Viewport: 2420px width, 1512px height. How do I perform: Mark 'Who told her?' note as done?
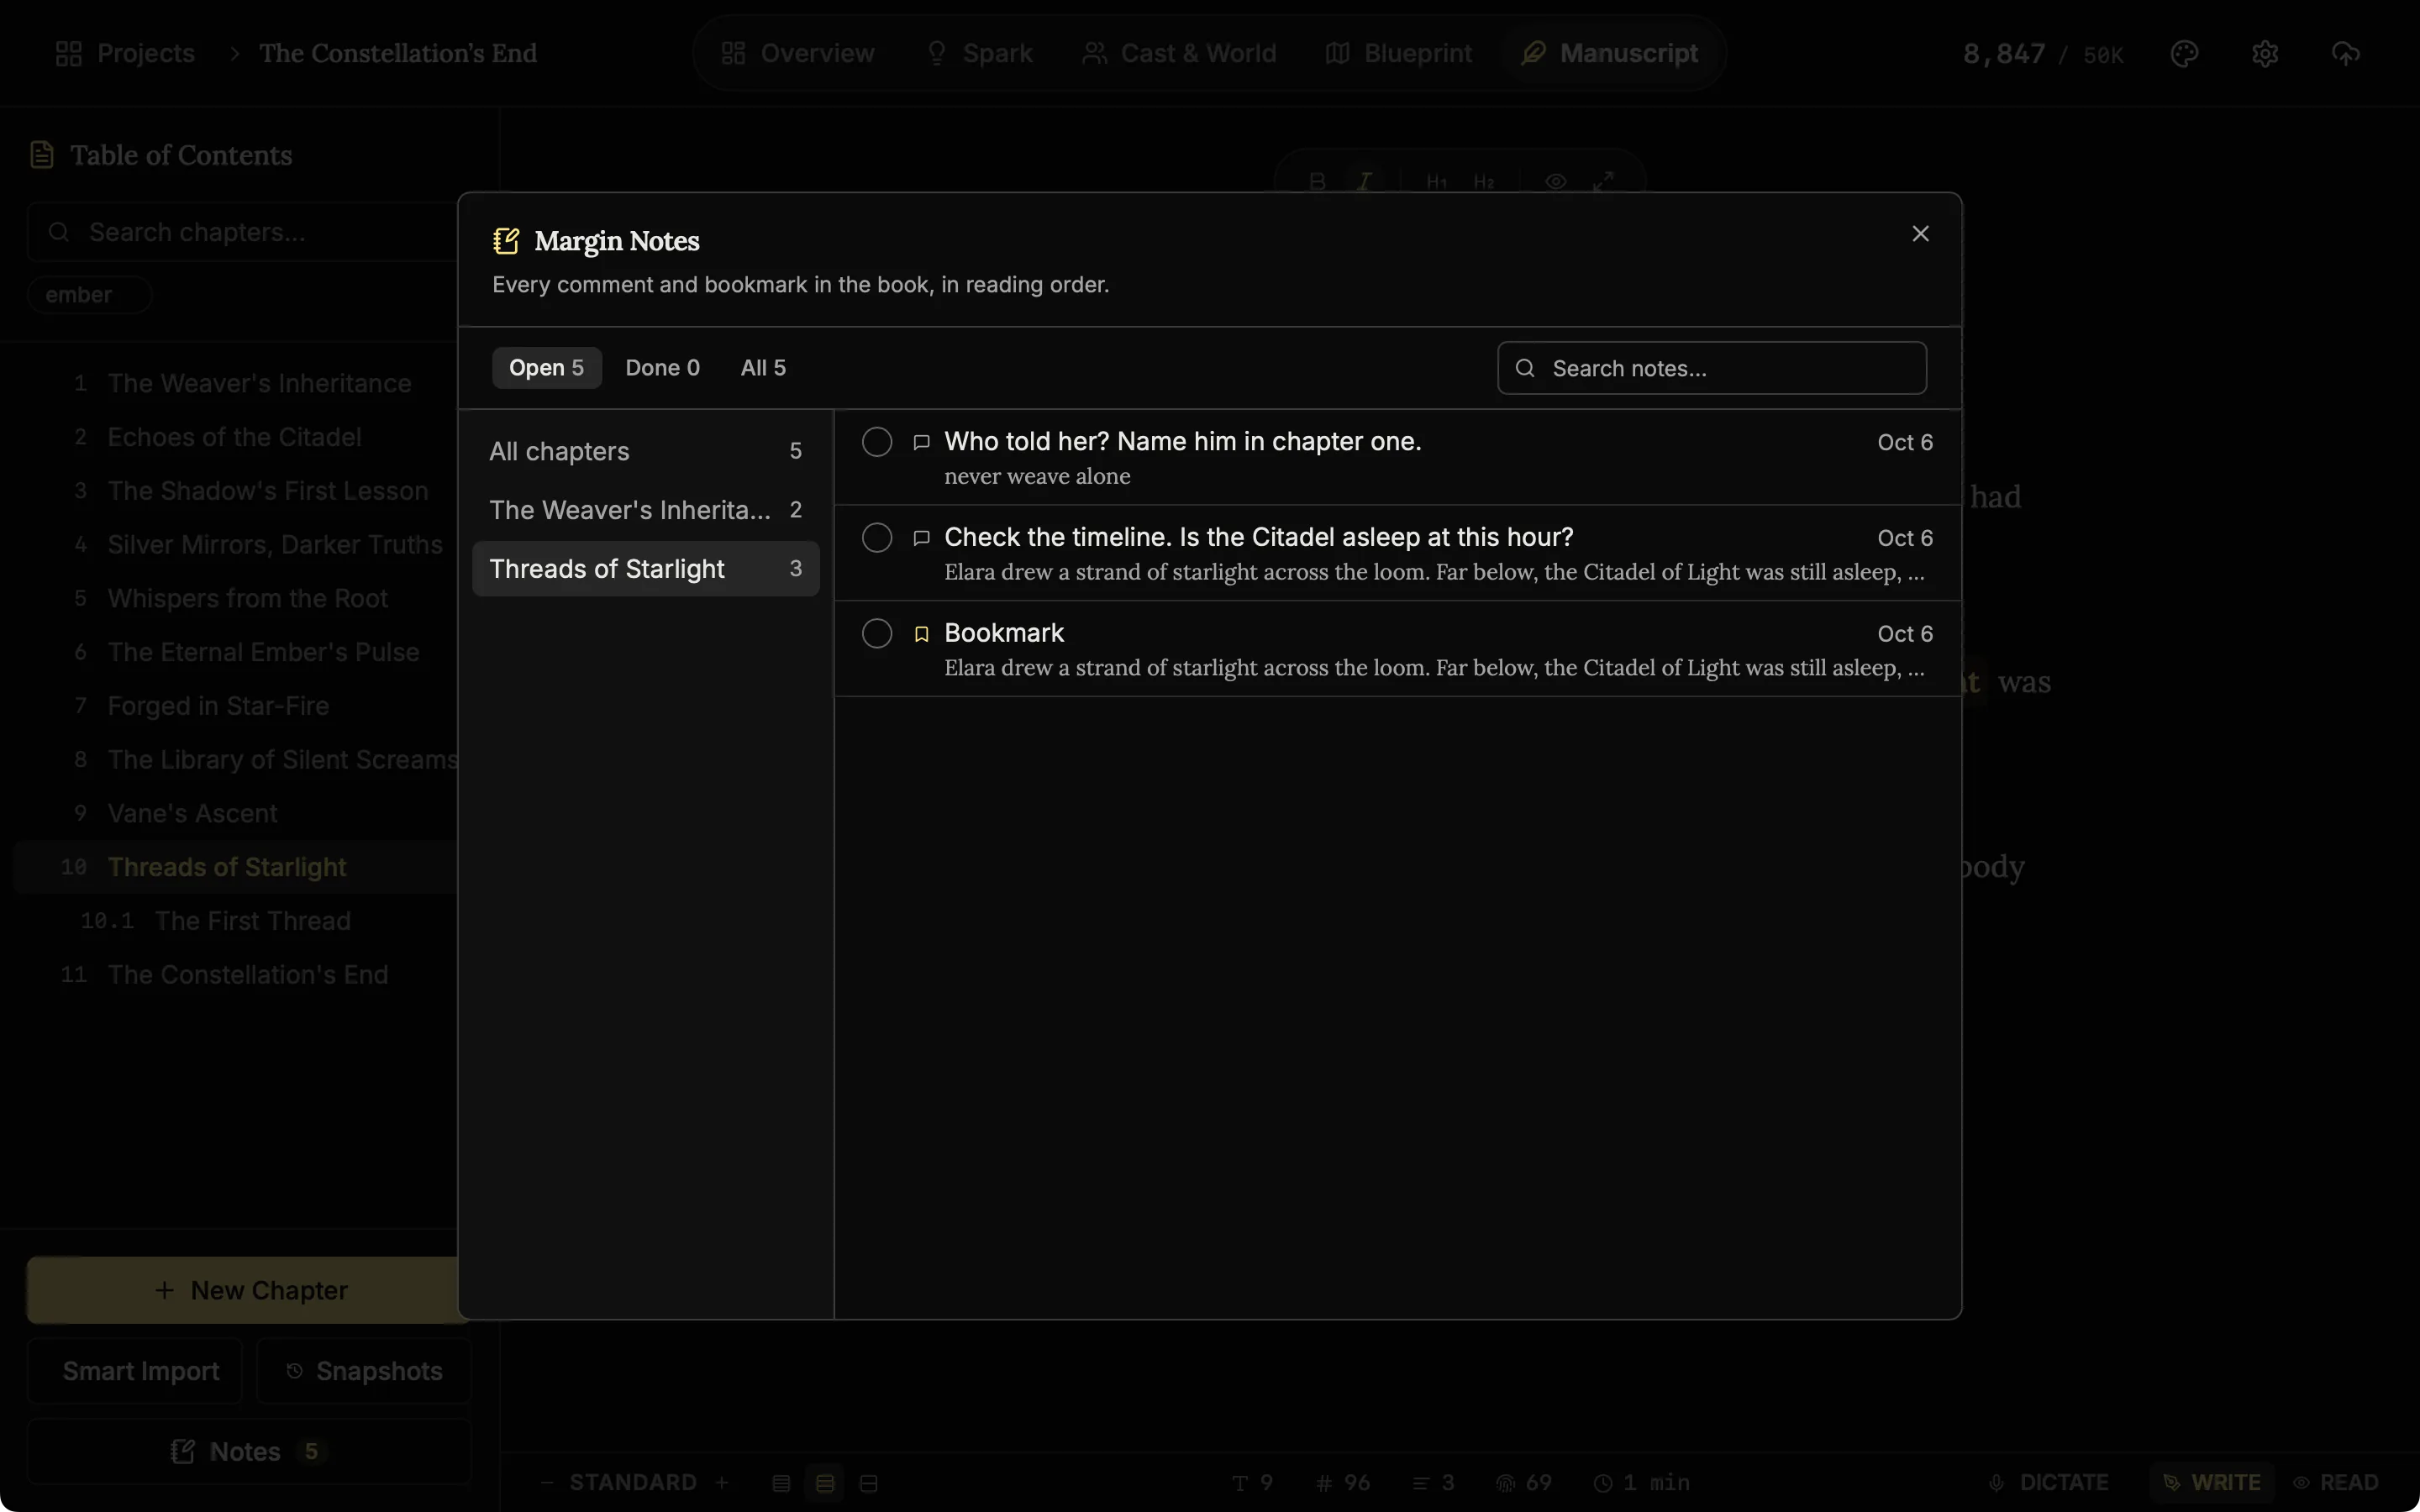tap(877, 442)
